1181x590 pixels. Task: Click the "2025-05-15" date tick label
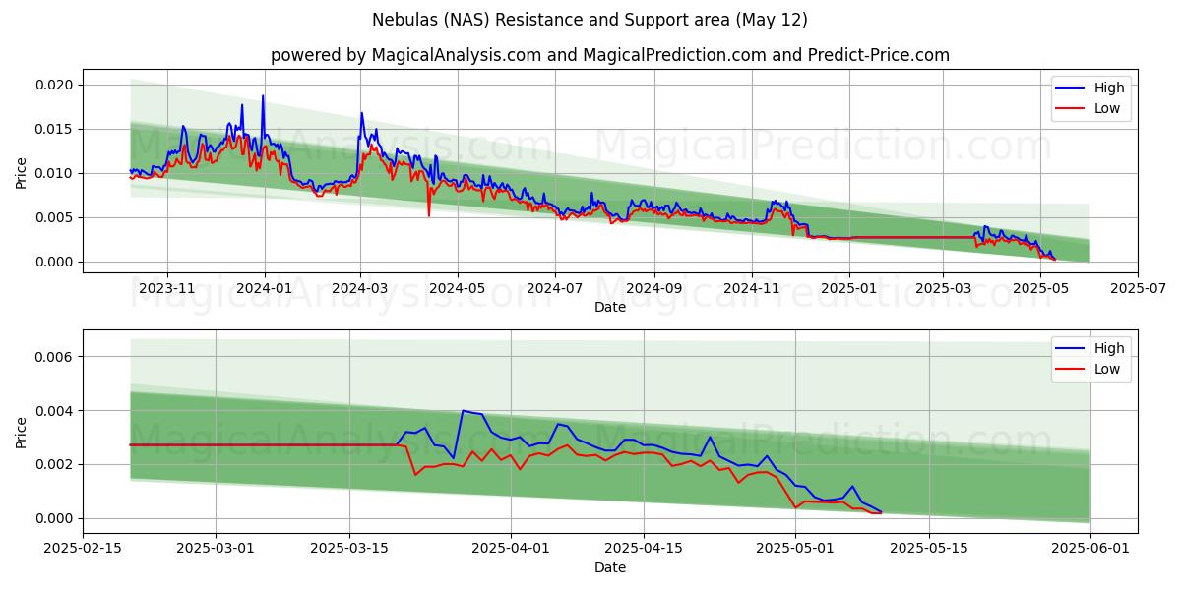(928, 549)
